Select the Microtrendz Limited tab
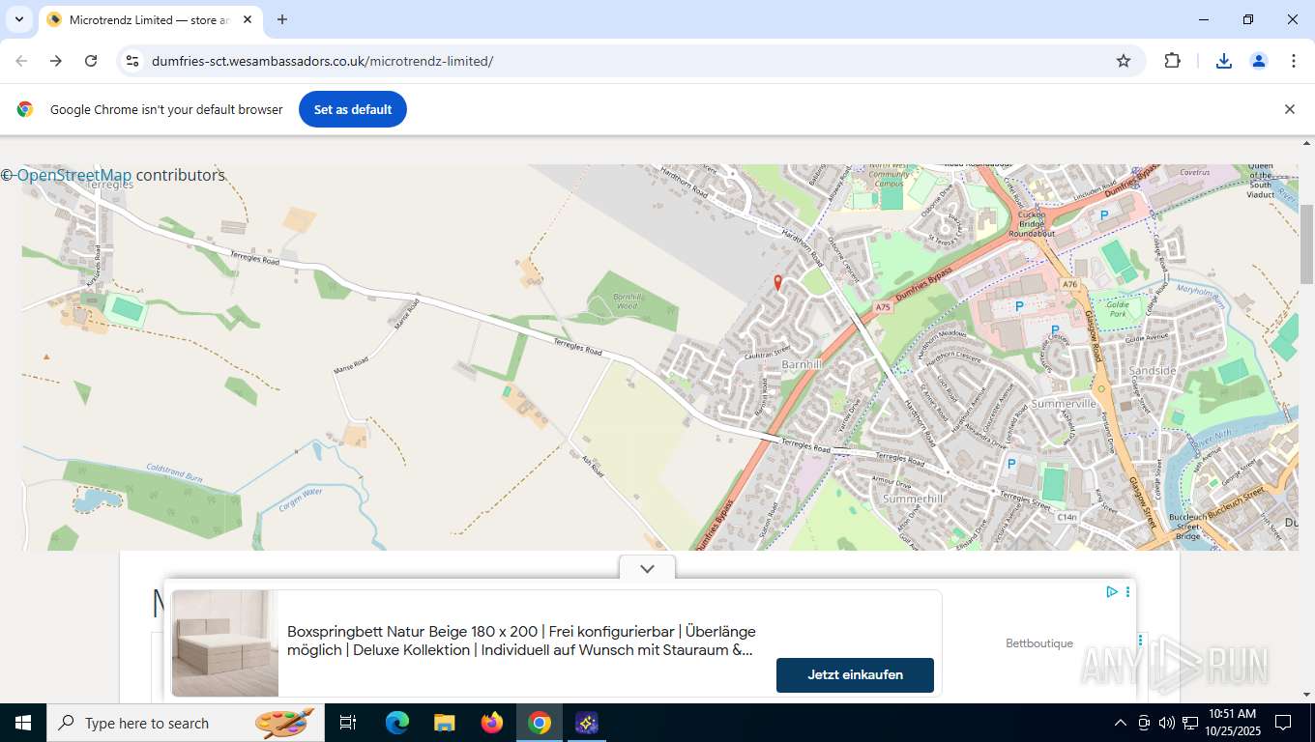The image size is (1315, 742). [150, 19]
